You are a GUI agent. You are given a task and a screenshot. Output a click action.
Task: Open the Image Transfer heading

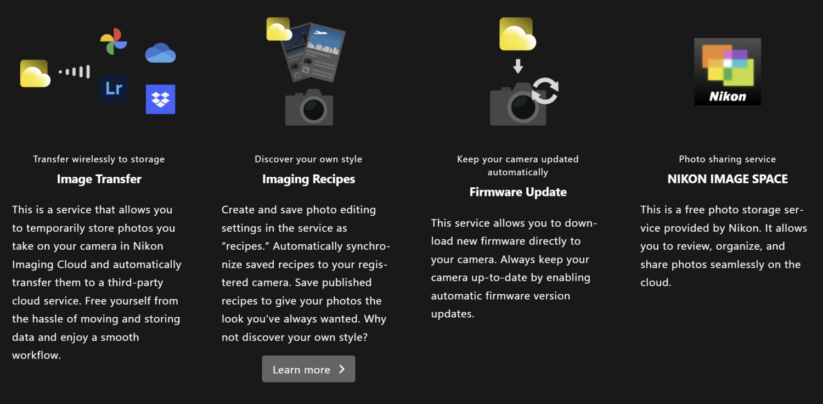point(99,179)
